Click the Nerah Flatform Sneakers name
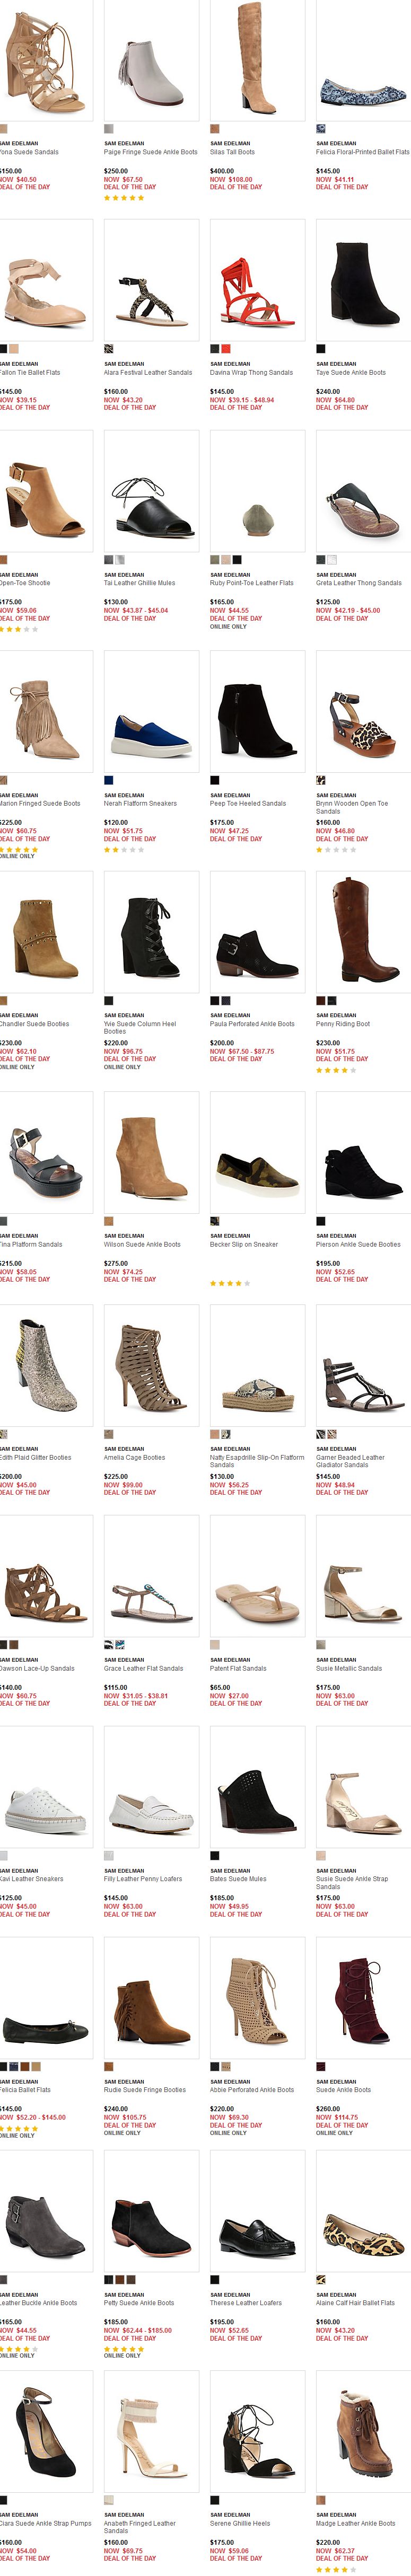 [140, 803]
